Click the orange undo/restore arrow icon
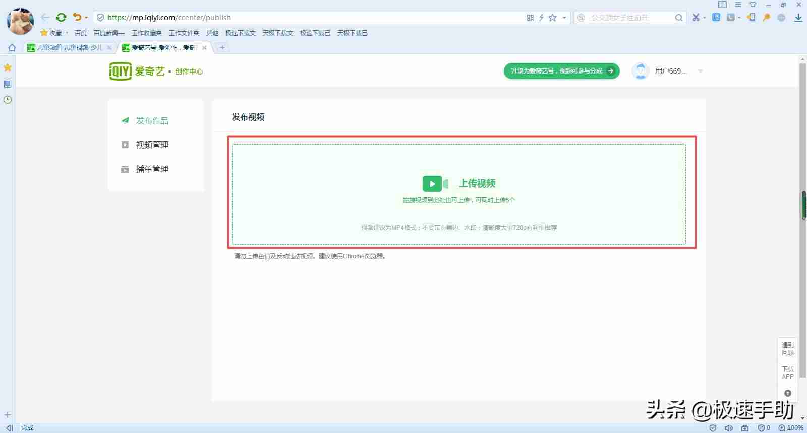 (x=77, y=17)
